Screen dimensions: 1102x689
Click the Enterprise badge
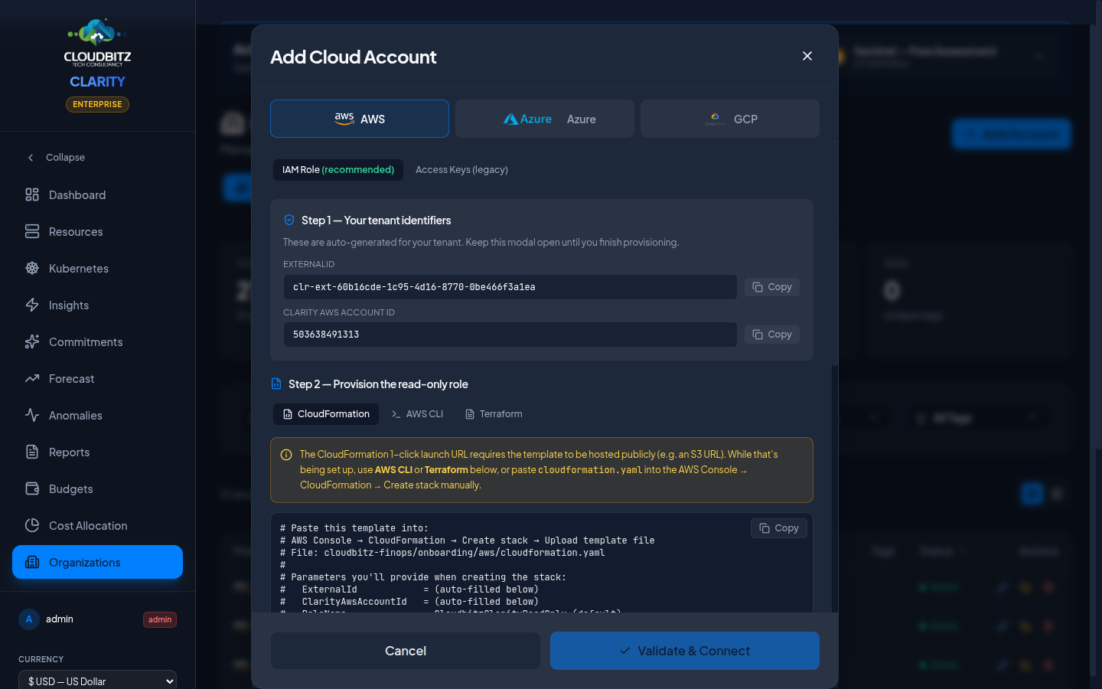[97, 104]
